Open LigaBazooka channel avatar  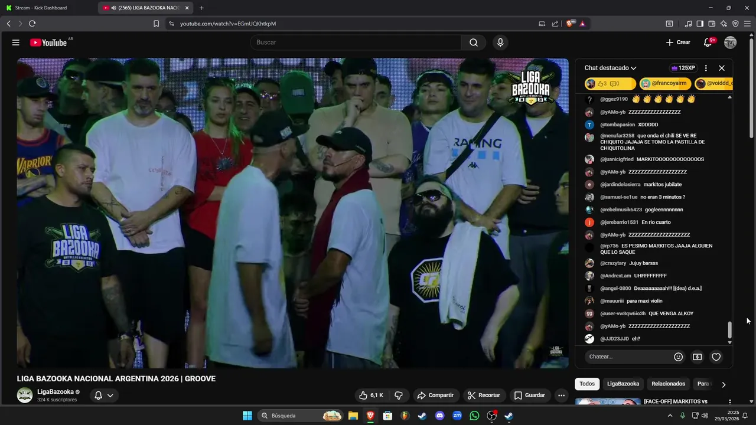[x=25, y=395]
